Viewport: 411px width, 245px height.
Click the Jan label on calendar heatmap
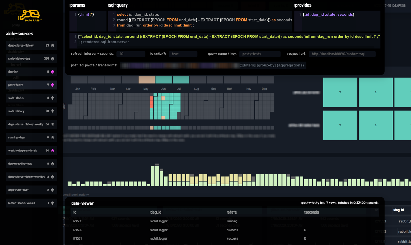[x=78, y=89]
